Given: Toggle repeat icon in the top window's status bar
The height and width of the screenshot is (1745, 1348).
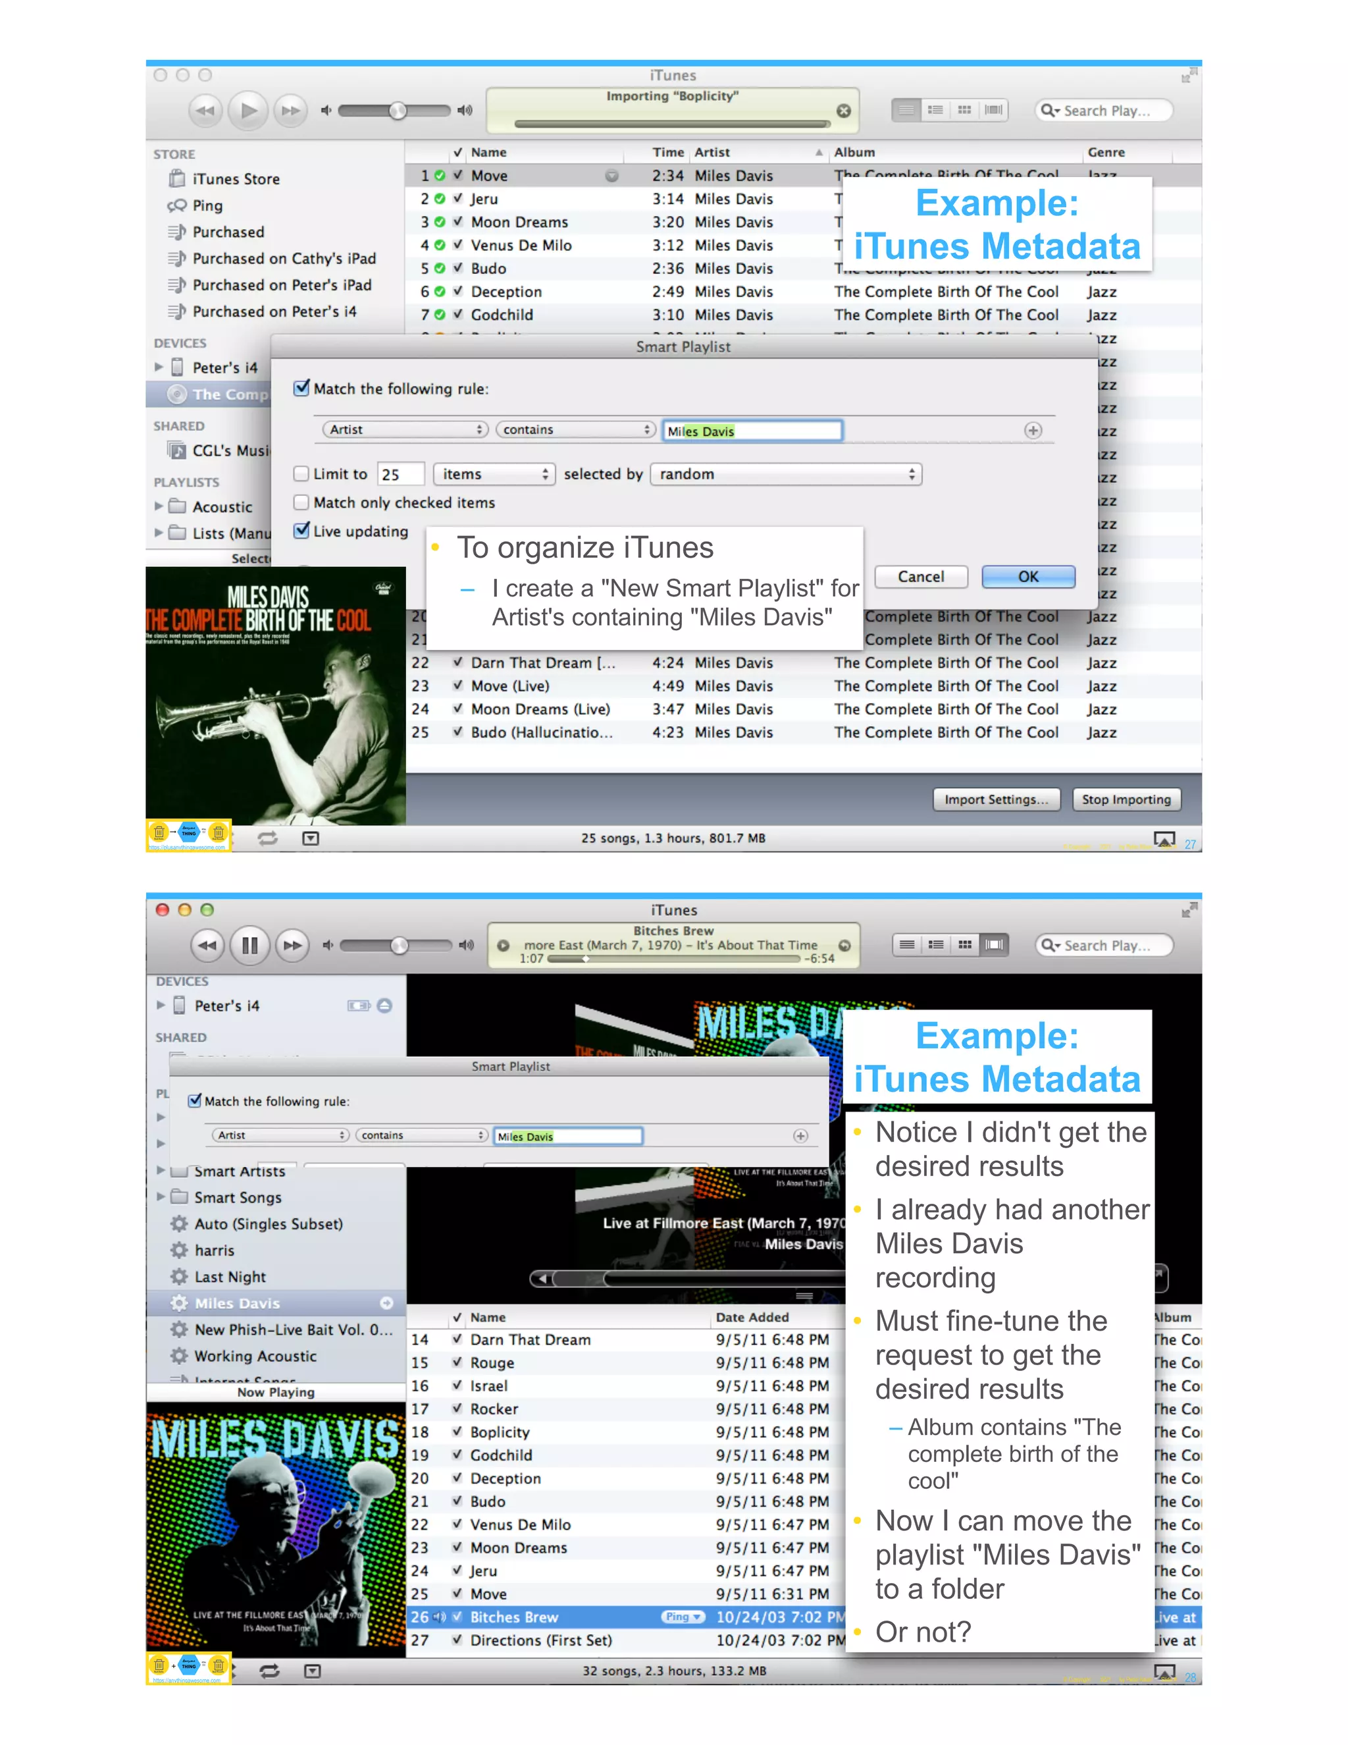Looking at the screenshot, I should click(267, 838).
